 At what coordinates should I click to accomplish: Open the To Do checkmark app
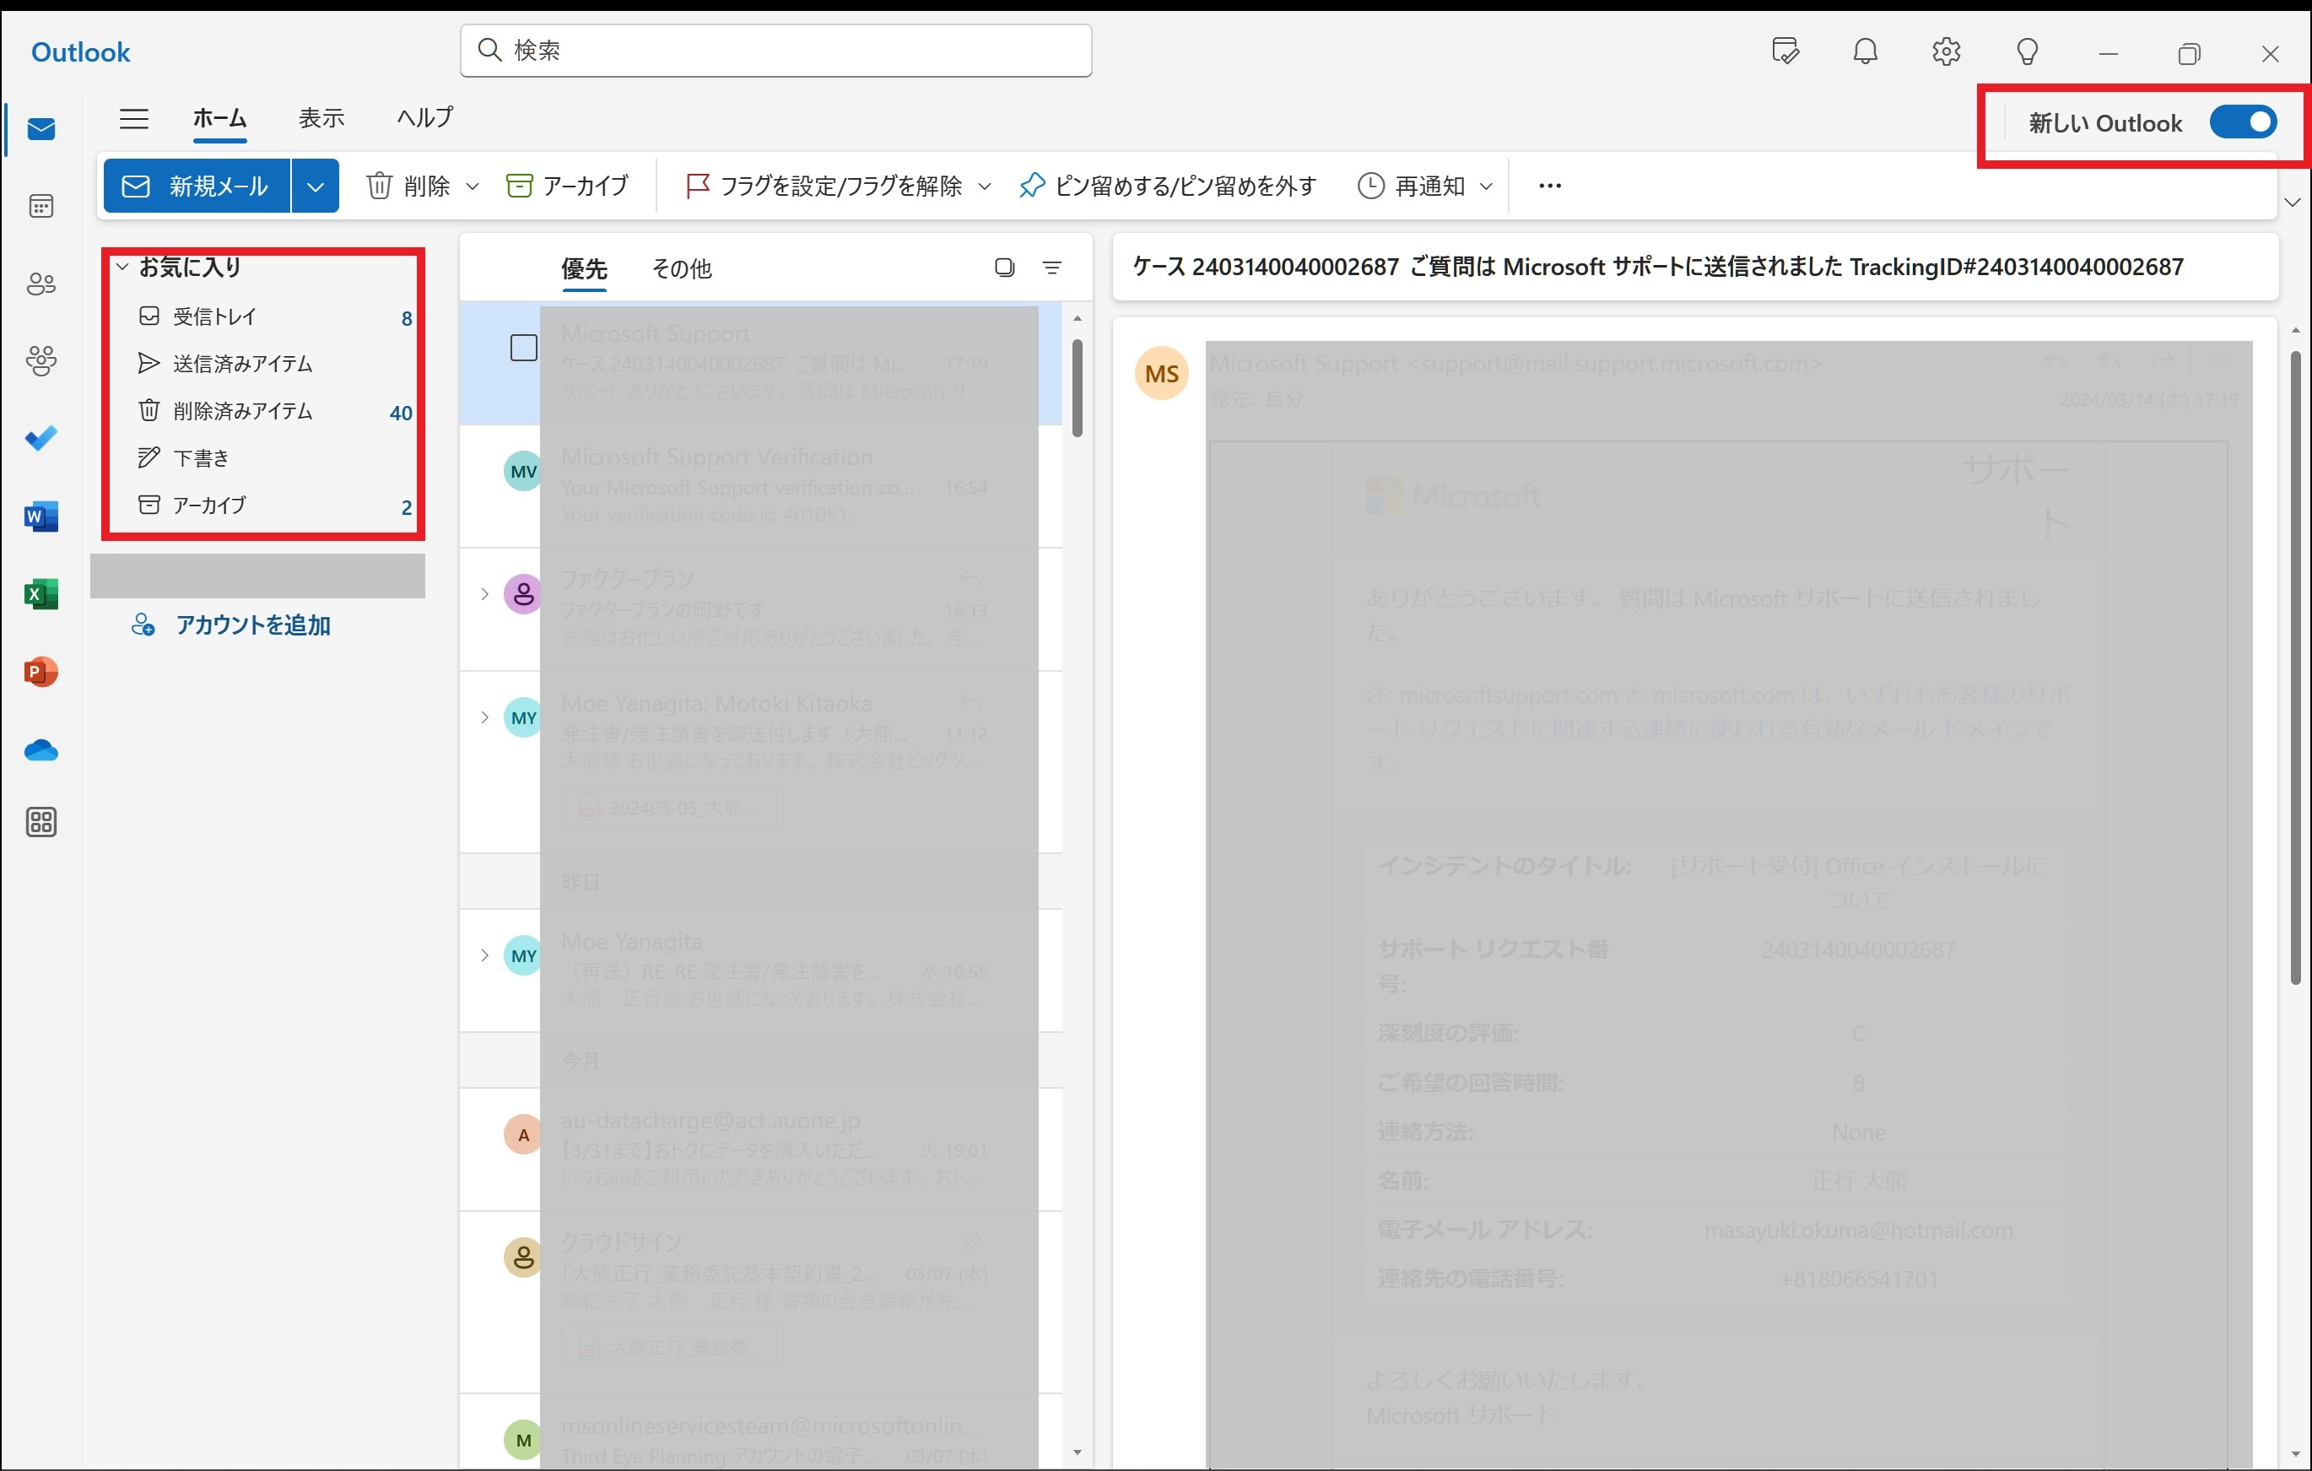41,439
